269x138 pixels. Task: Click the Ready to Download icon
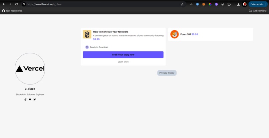point(87,47)
